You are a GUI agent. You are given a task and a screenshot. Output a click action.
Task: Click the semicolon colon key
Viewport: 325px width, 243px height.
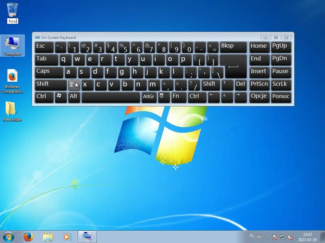[x=190, y=72]
